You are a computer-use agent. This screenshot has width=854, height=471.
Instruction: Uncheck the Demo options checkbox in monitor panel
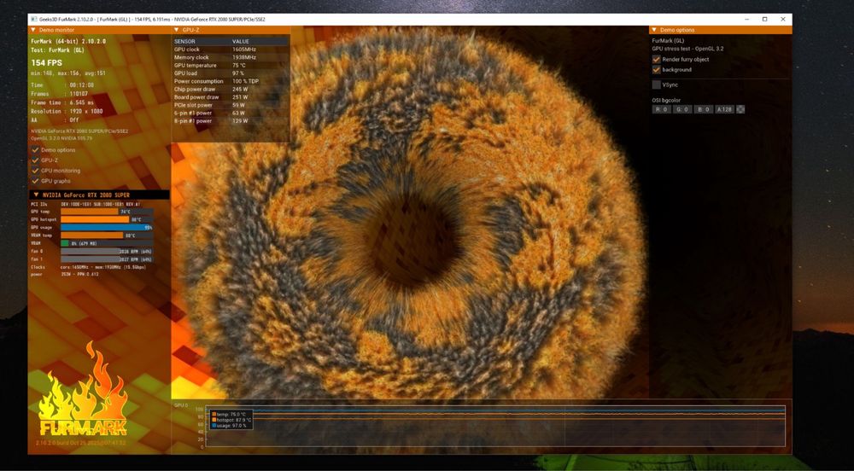[x=35, y=149]
